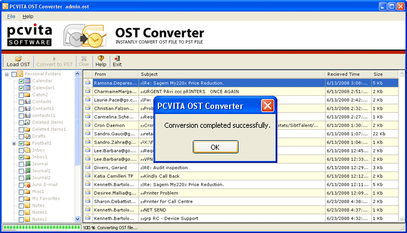Check the Junk E-mail checkbox
Viewport: 407px width, 233px height.
click(x=21, y=185)
